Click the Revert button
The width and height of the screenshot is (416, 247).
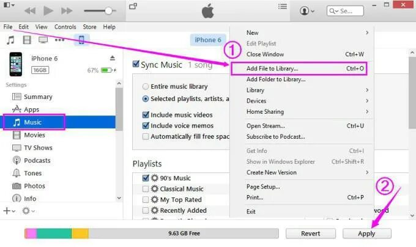coord(310,234)
